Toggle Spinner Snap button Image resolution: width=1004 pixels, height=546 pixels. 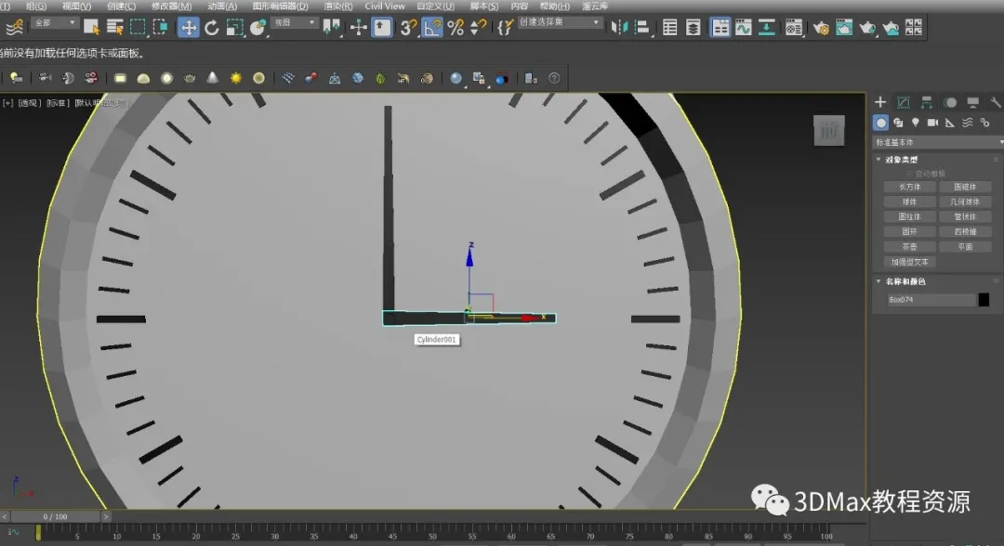479,28
